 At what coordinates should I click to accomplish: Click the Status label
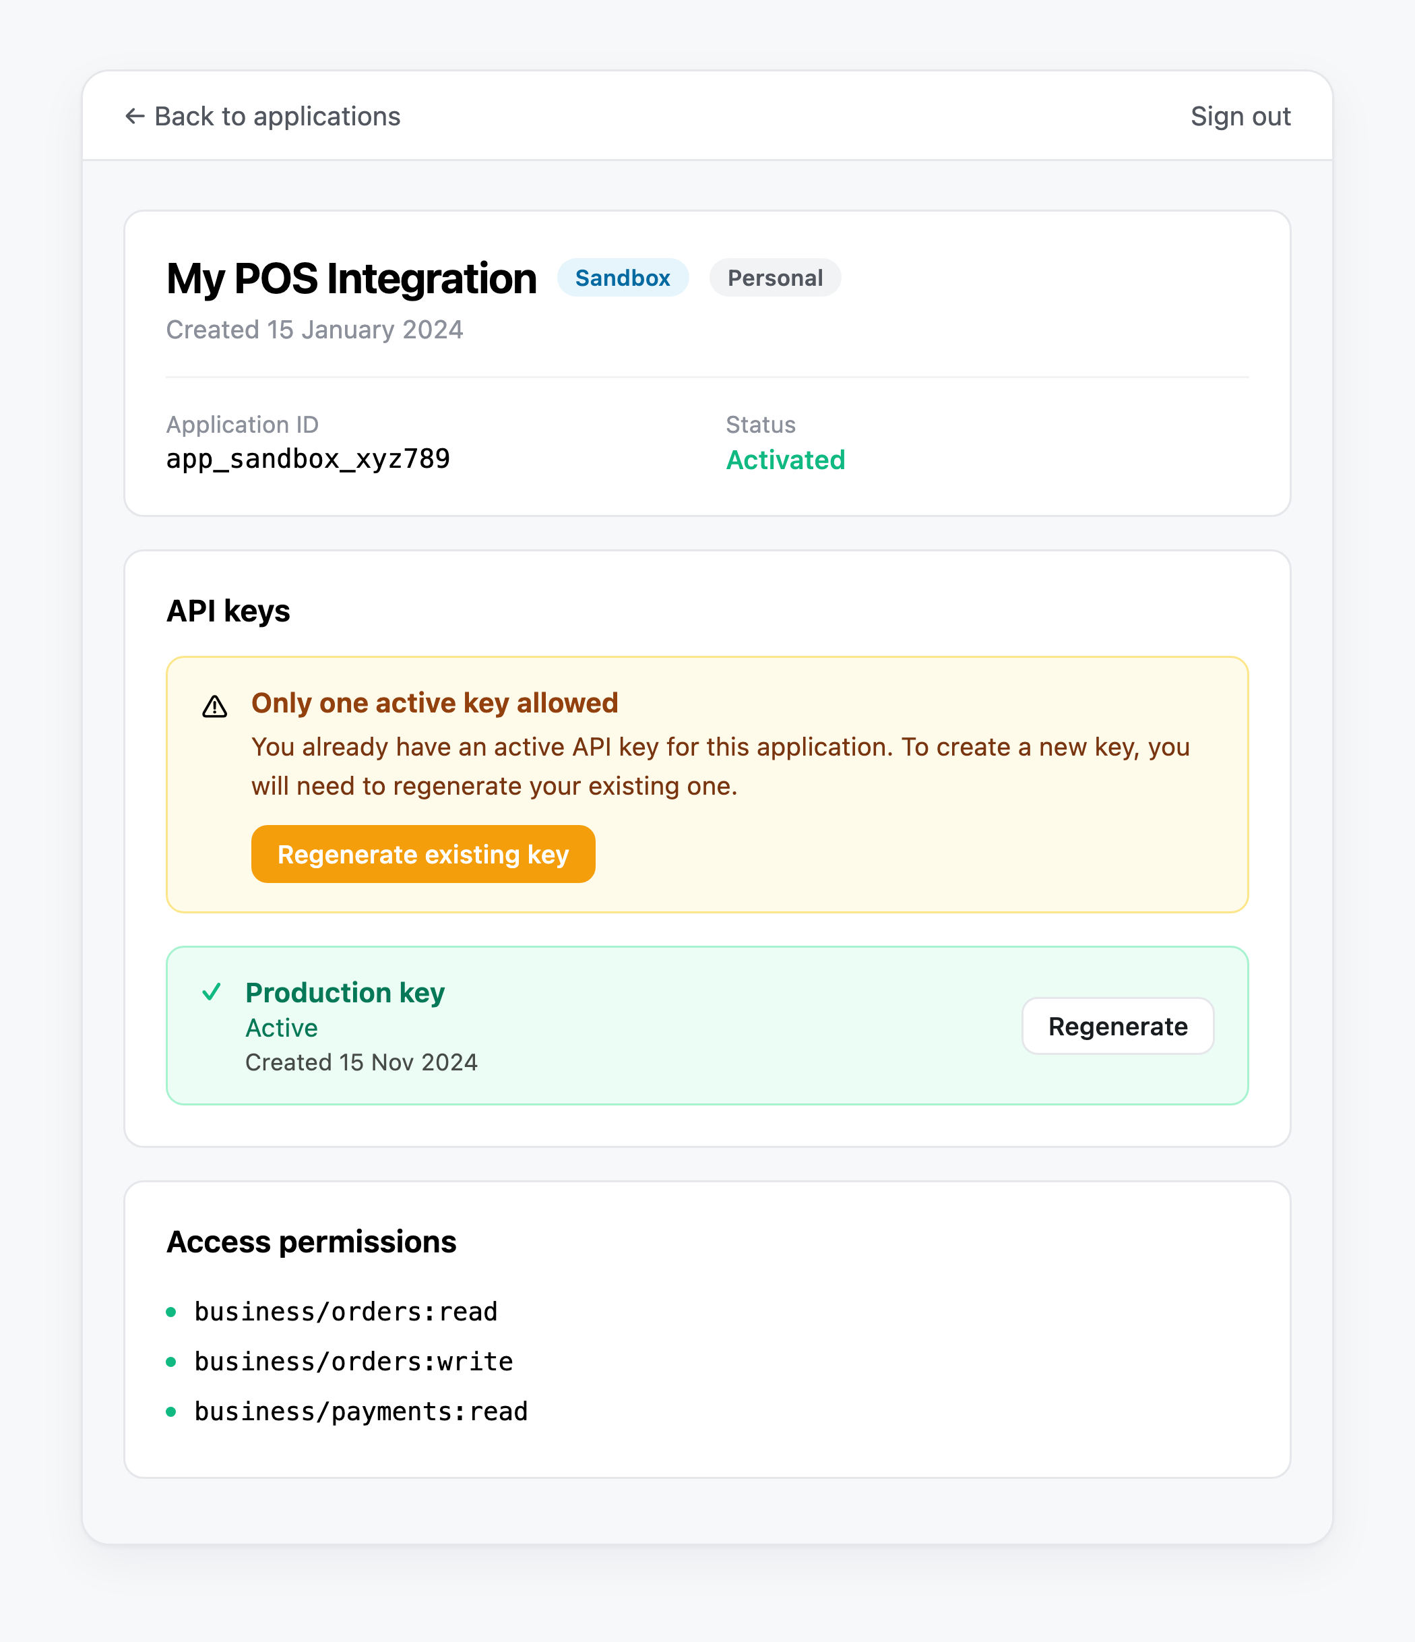pyautogui.click(x=761, y=425)
